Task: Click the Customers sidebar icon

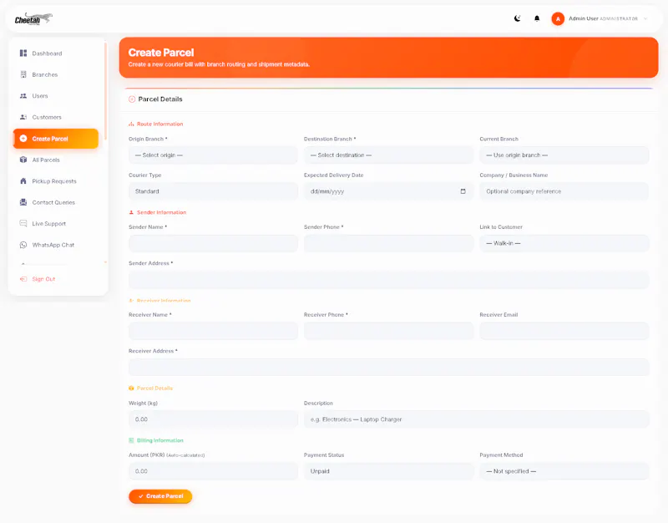Action: (23, 117)
